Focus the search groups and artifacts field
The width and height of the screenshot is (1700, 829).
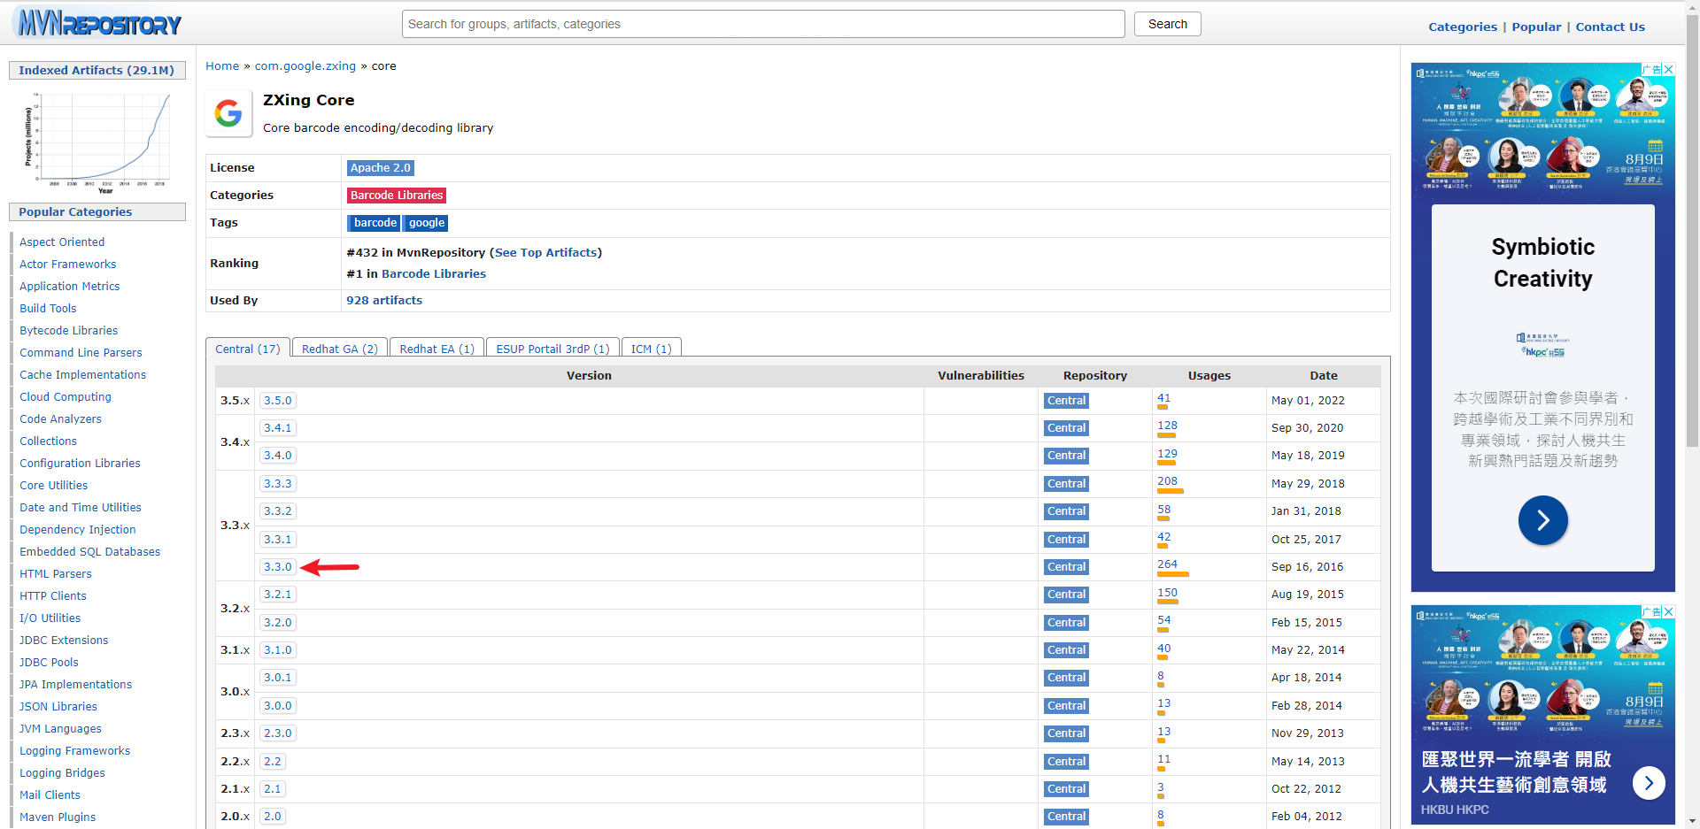tap(763, 24)
